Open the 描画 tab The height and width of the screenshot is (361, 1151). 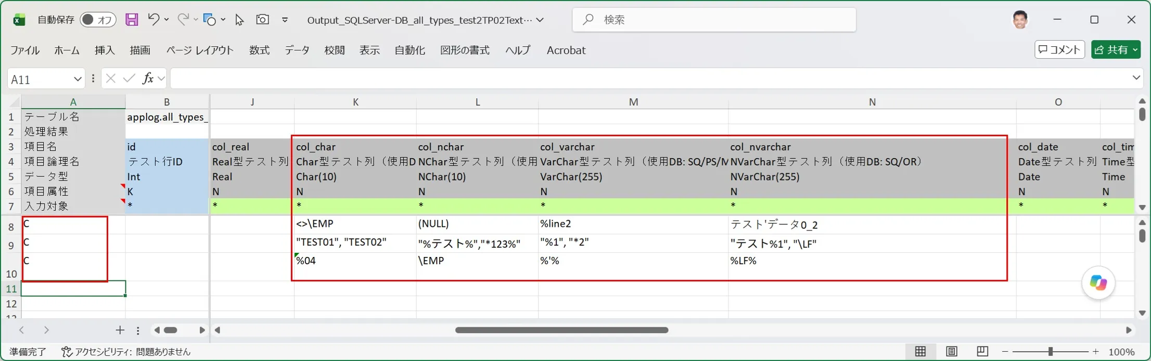[140, 50]
